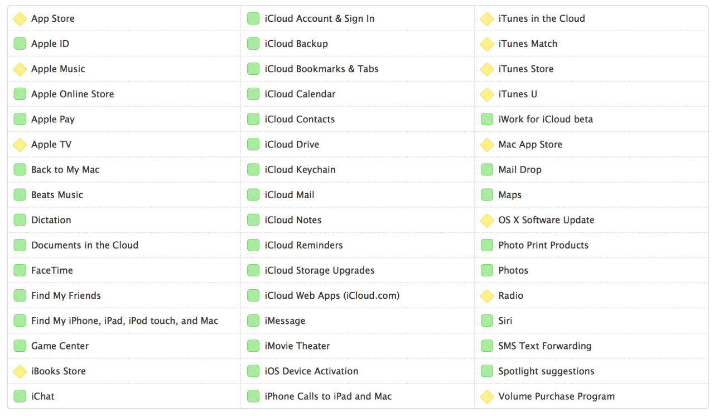The image size is (714, 416).
Task: Open the iTunes Store status link
Action: pos(525,69)
